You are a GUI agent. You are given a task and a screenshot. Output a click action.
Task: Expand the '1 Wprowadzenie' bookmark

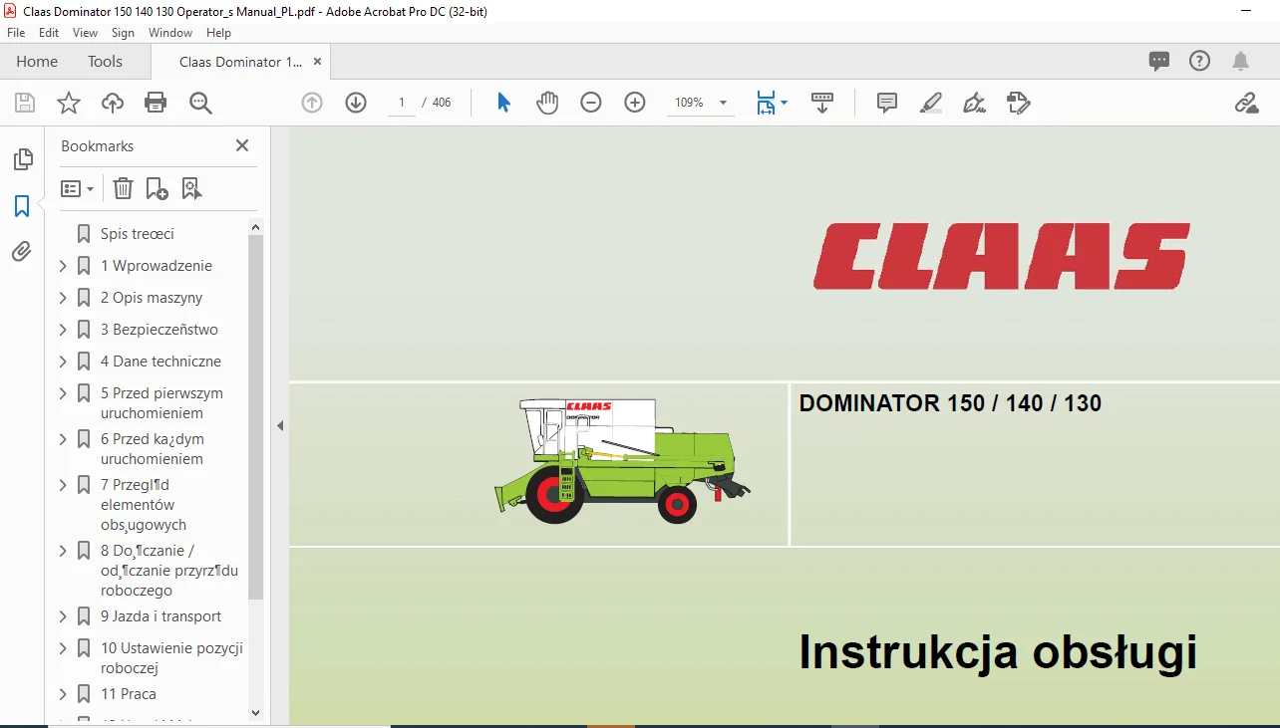tap(63, 266)
